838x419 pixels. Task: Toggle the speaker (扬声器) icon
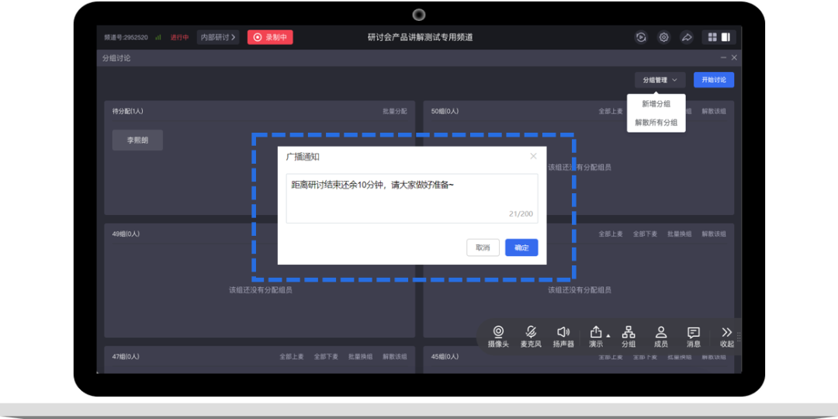[x=563, y=332]
